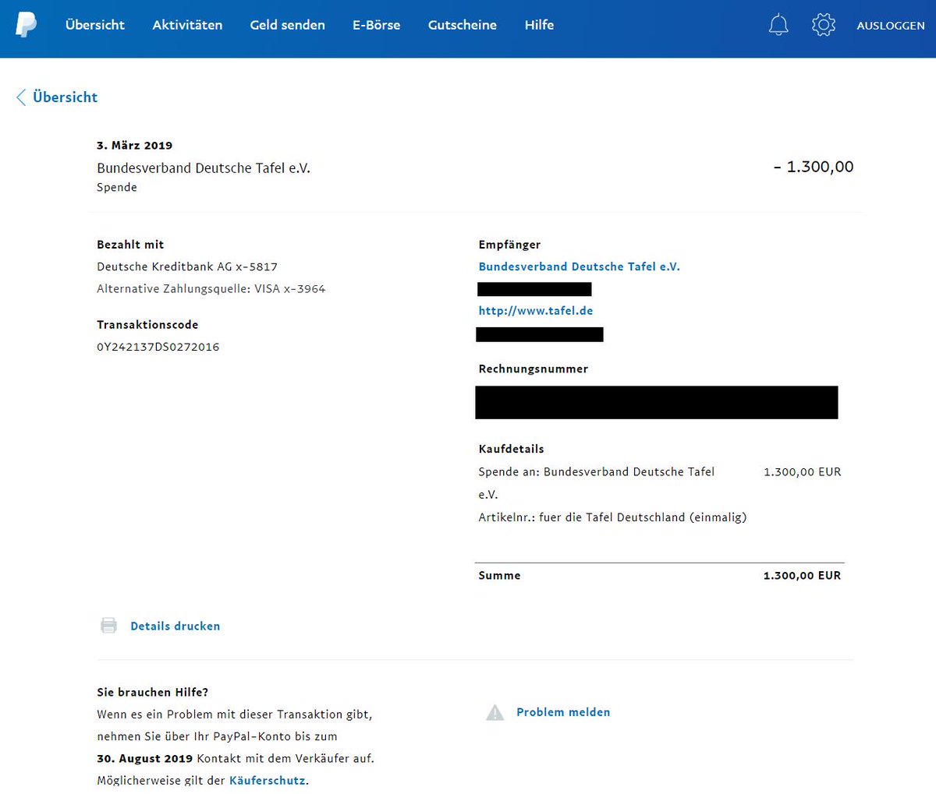Click the Transaktionscode heading

coord(147,324)
